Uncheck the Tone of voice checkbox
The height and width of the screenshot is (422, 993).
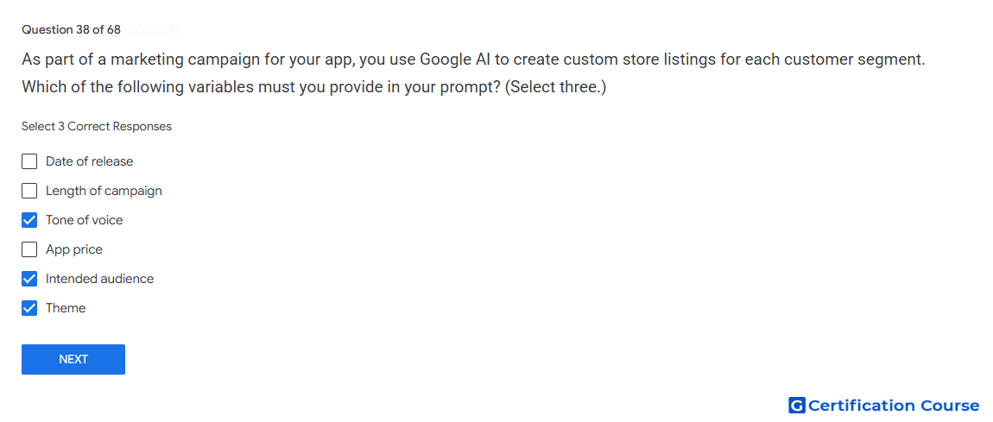pos(29,220)
